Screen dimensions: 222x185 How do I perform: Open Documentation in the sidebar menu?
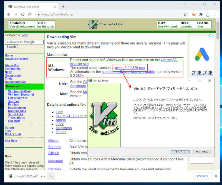point(15,82)
